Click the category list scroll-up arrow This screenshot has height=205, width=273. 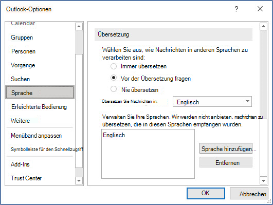click(79, 26)
